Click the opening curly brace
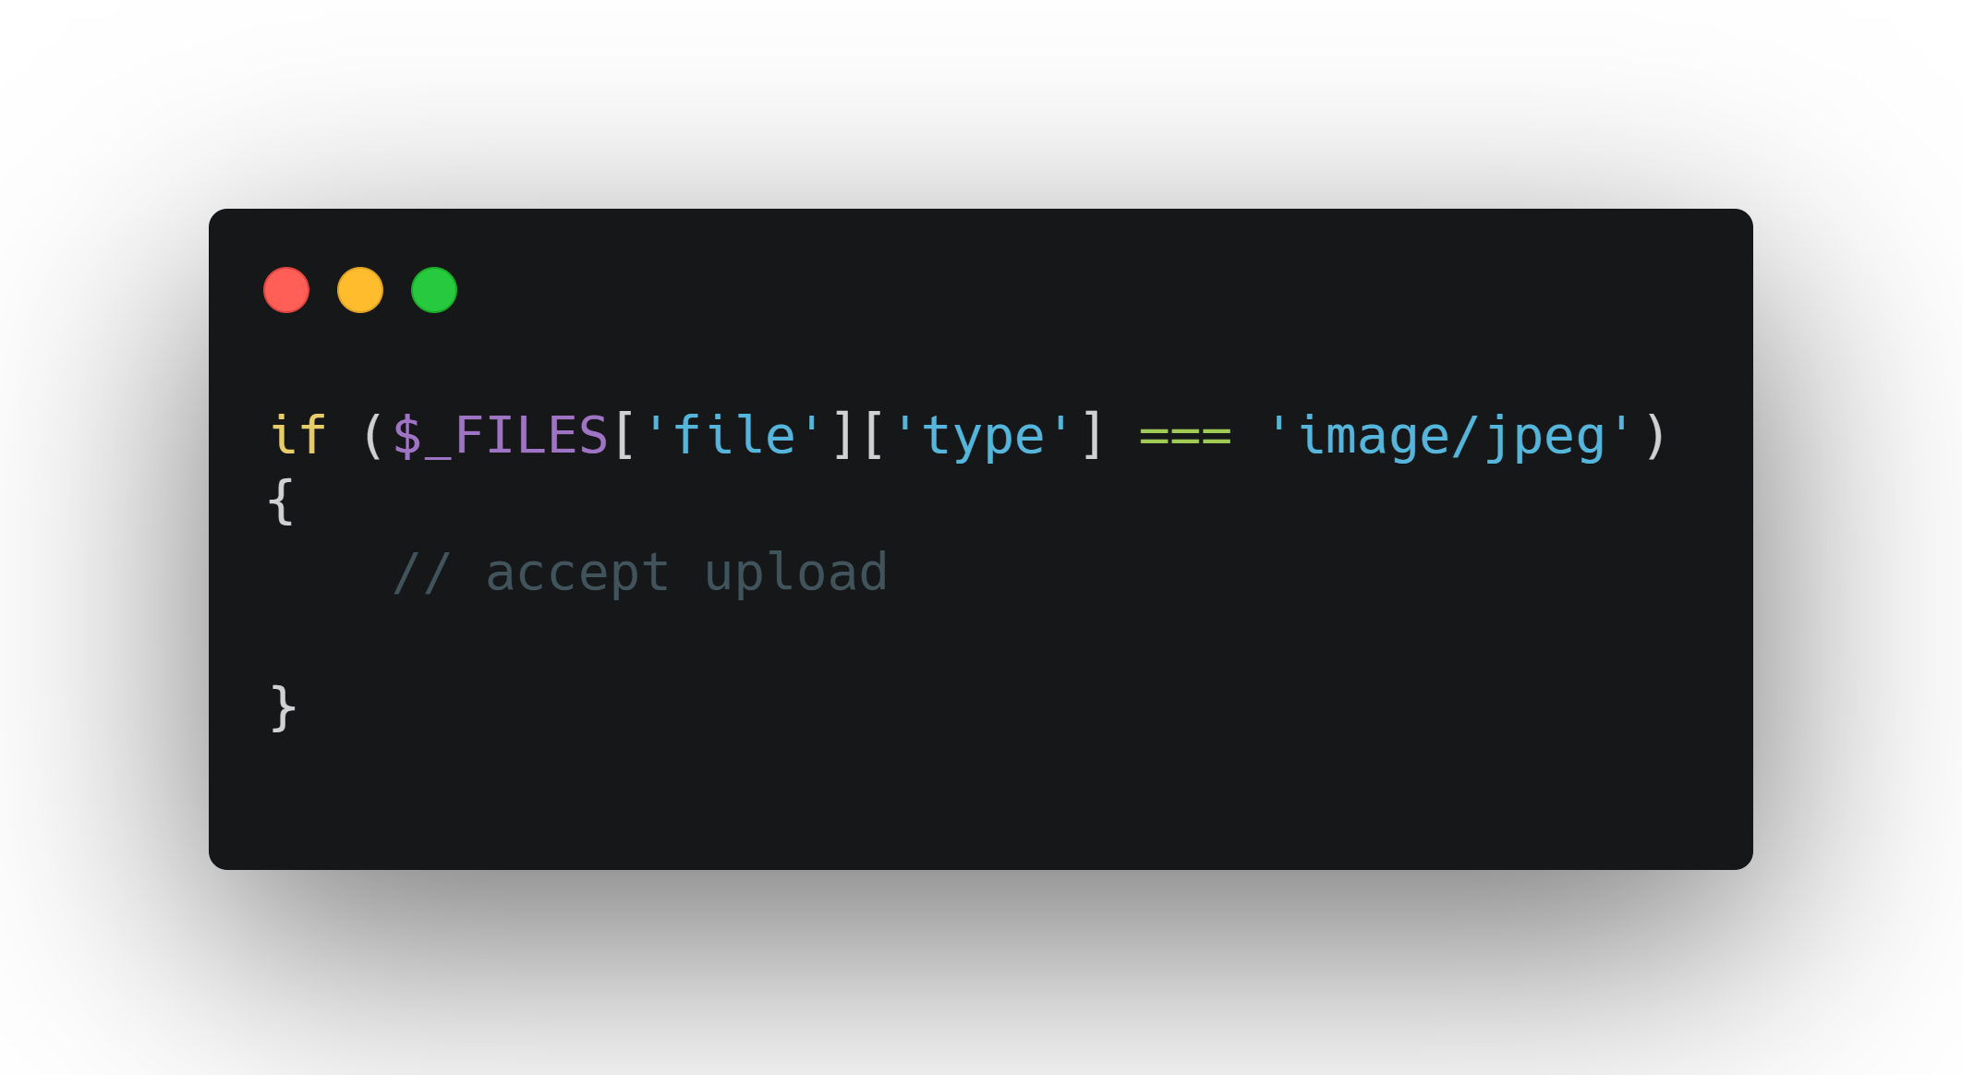The image size is (1962, 1075). 282,501
